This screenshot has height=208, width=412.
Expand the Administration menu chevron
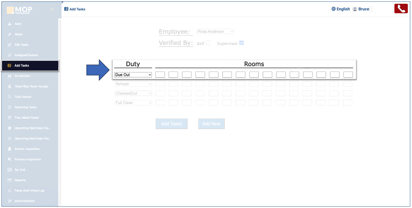pyautogui.click(x=51, y=201)
